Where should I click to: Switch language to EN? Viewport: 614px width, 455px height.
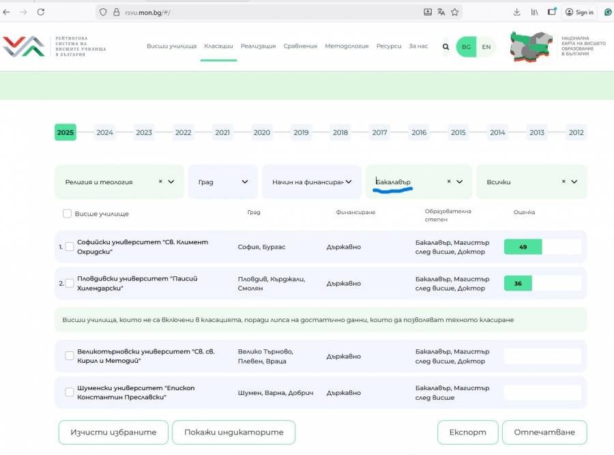point(486,47)
